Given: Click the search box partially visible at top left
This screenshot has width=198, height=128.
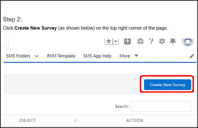Looking at the screenshot, I should [6, 41].
